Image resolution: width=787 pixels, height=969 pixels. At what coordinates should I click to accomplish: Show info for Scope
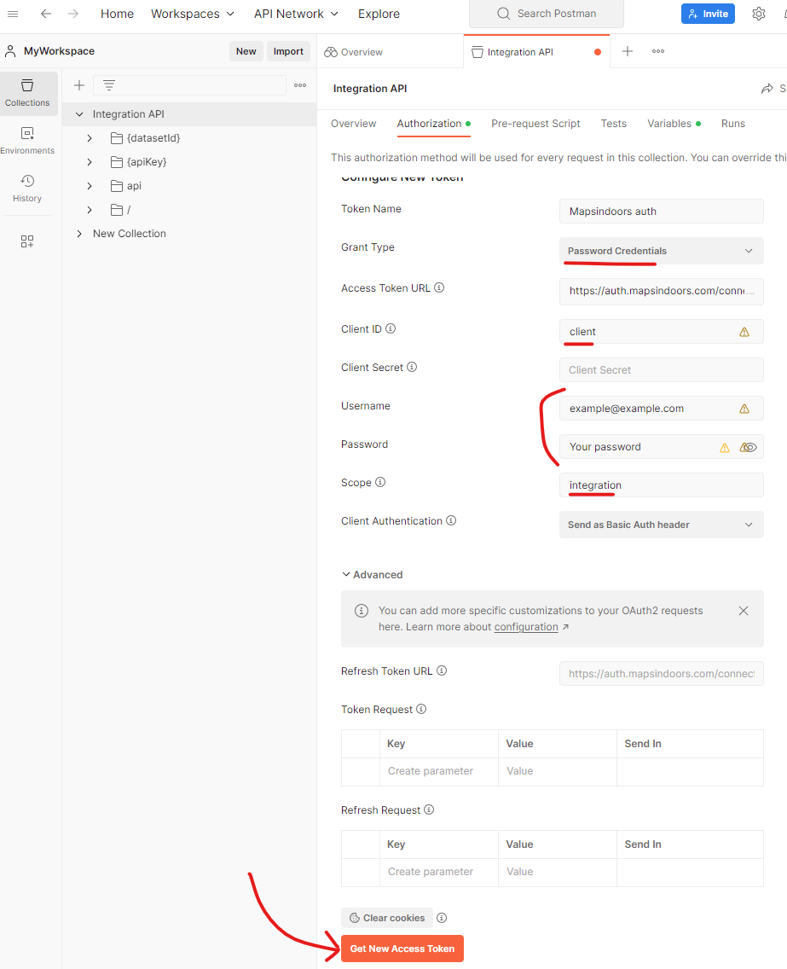coord(380,481)
